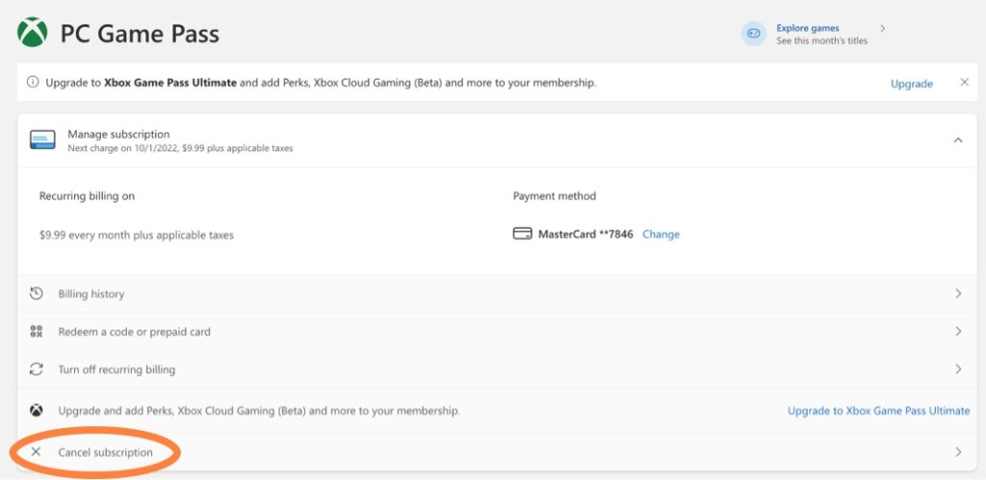This screenshot has width=986, height=480.
Task: Collapse the Manage subscription section
Action: 958,140
